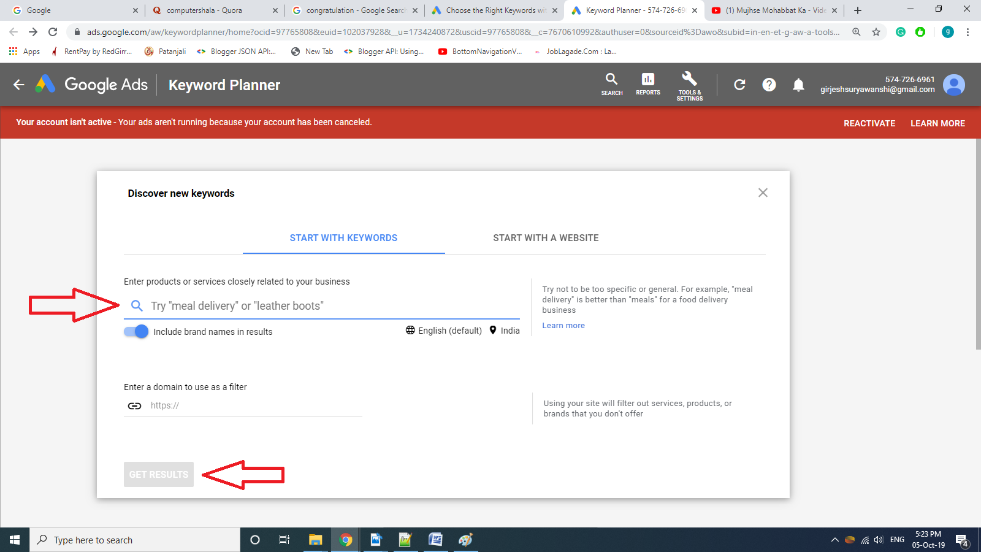Open the Learn more link in dialog

563,326
